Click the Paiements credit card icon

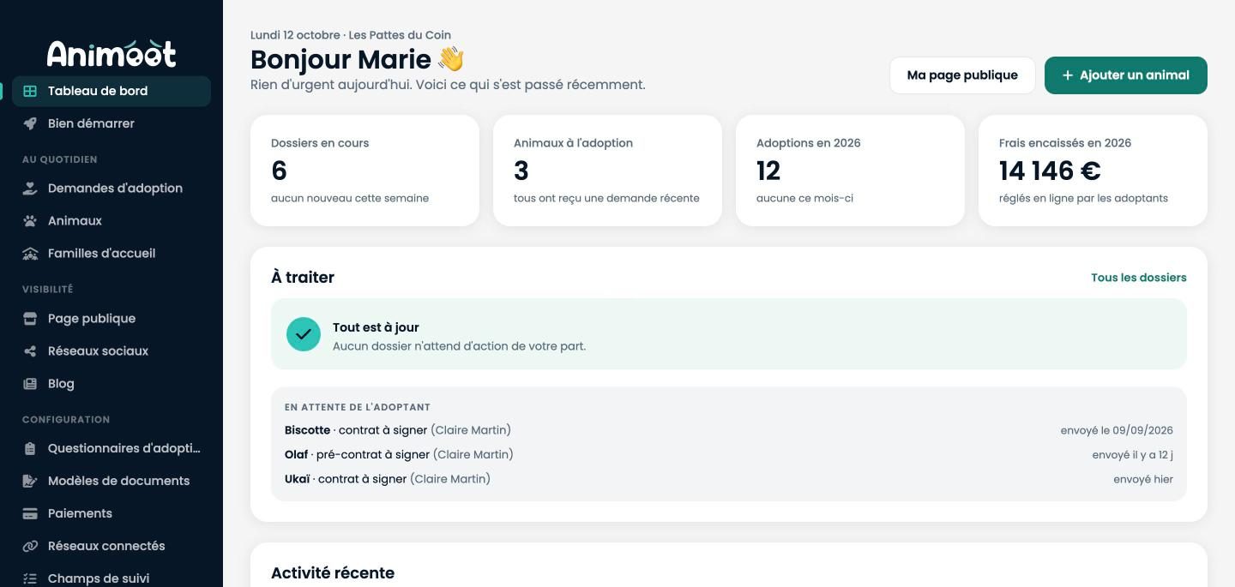point(30,514)
